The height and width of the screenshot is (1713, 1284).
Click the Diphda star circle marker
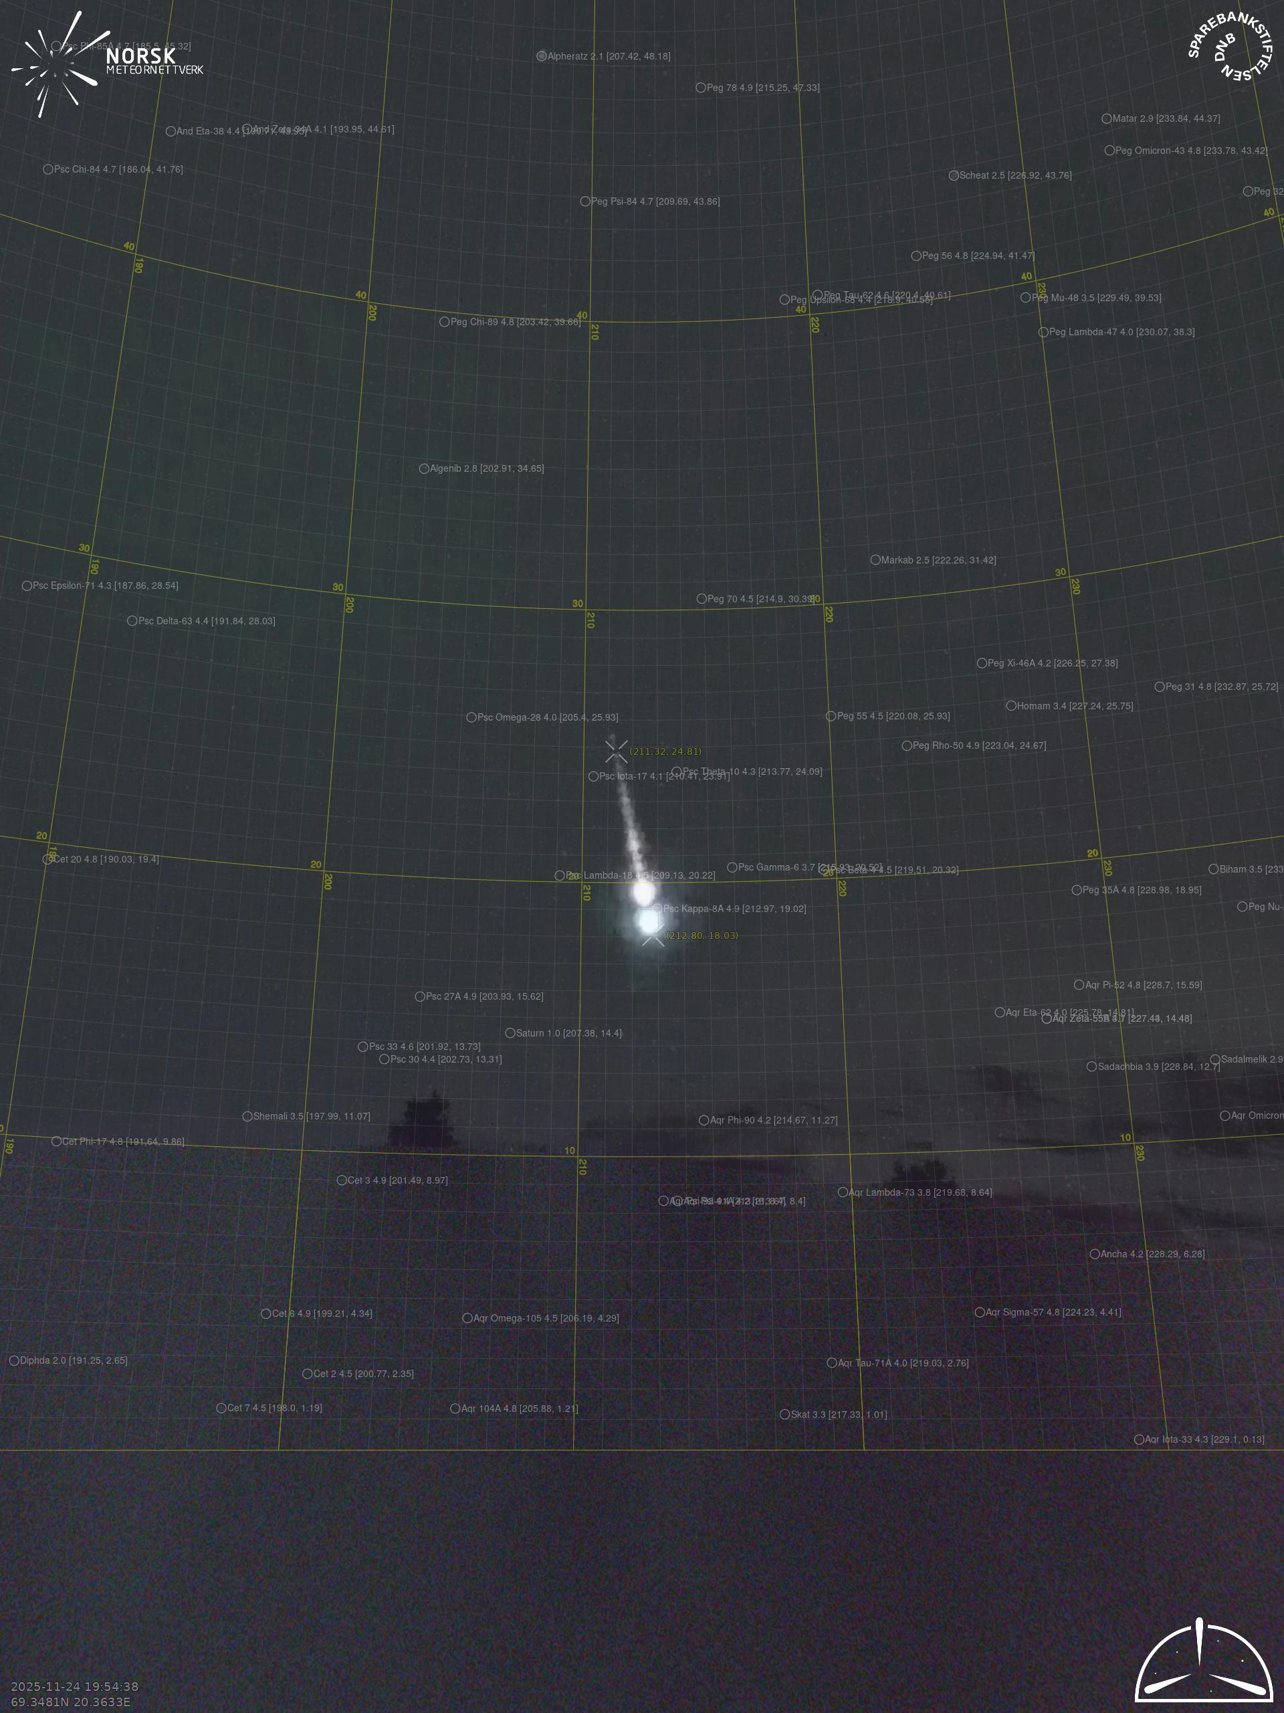point(14,1360)
